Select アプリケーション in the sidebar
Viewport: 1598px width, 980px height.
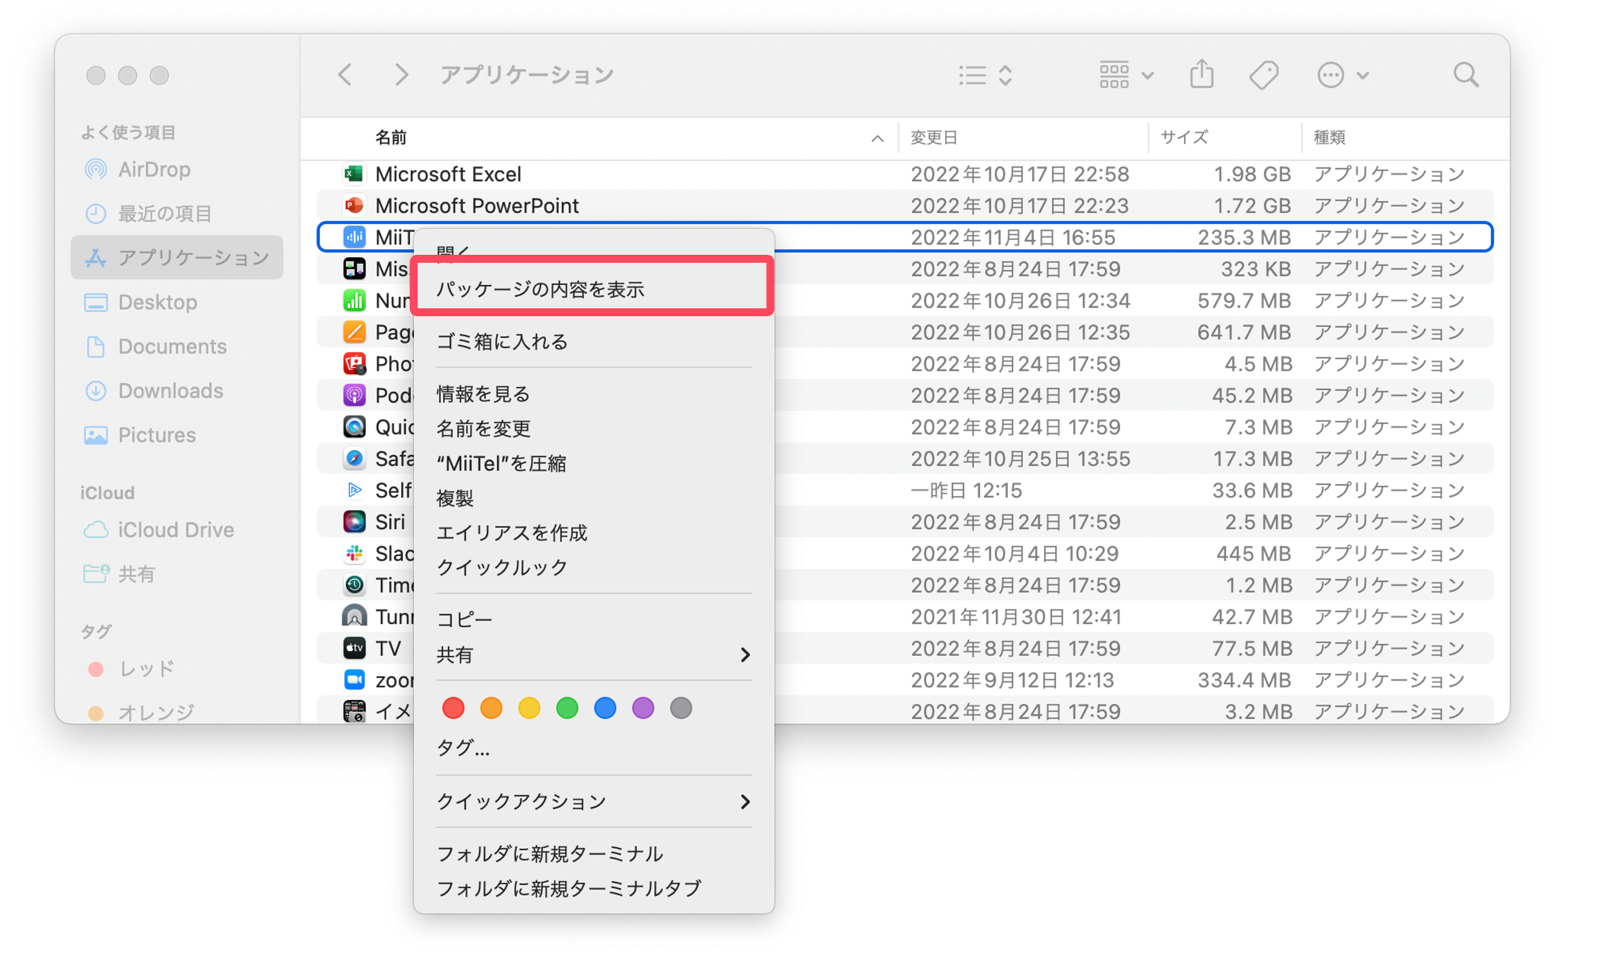click(177, 258)
